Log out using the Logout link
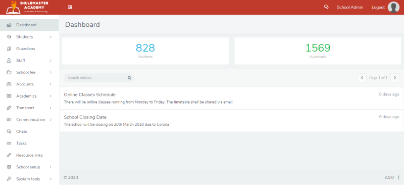The width and height of the screenshot is (404, 185). (378, 7)
